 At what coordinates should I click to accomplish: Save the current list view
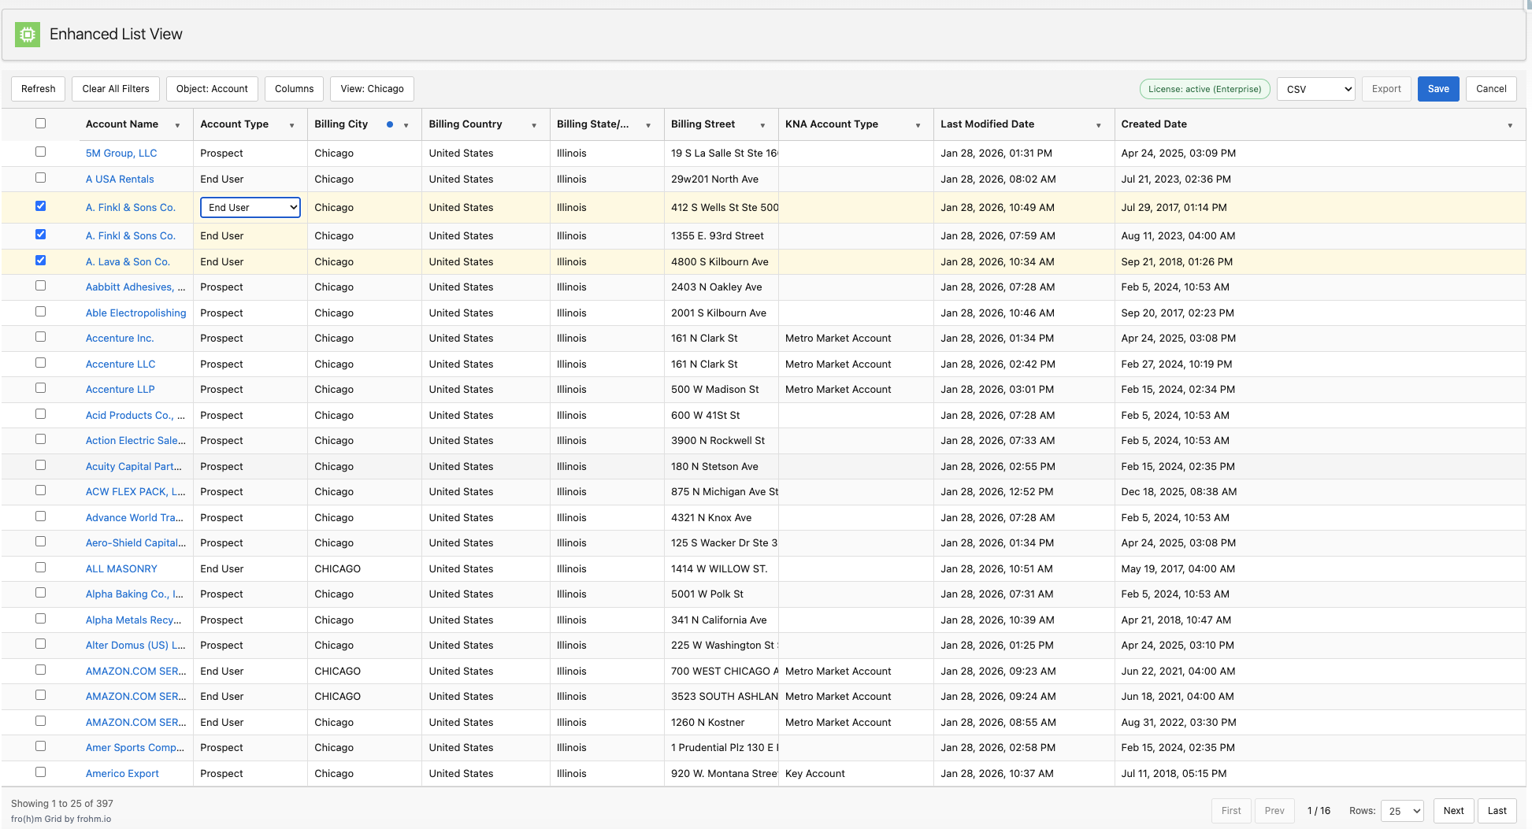coord(1438,89)
